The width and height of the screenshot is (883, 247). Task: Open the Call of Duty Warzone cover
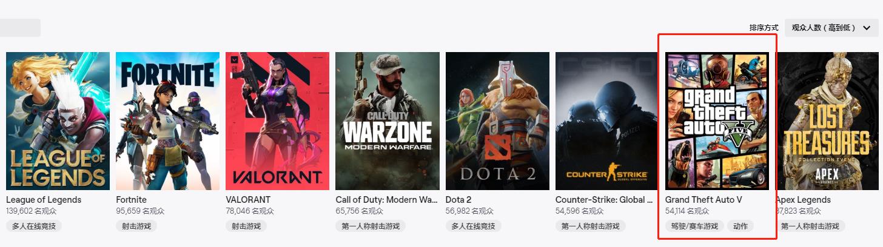tap(388, 121)
